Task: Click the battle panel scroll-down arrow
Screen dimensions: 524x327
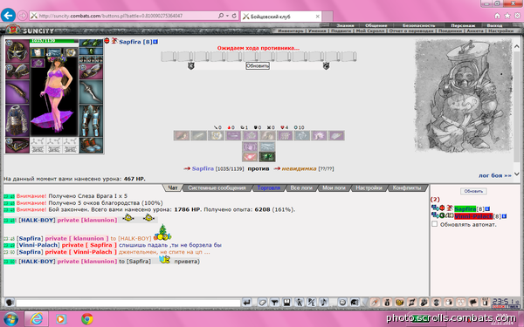Action: click(x=517, y=174)
